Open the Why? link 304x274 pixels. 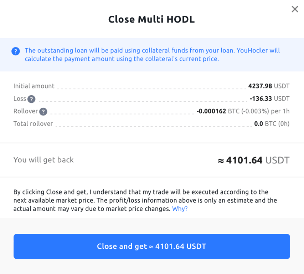[x=180, y=209]
